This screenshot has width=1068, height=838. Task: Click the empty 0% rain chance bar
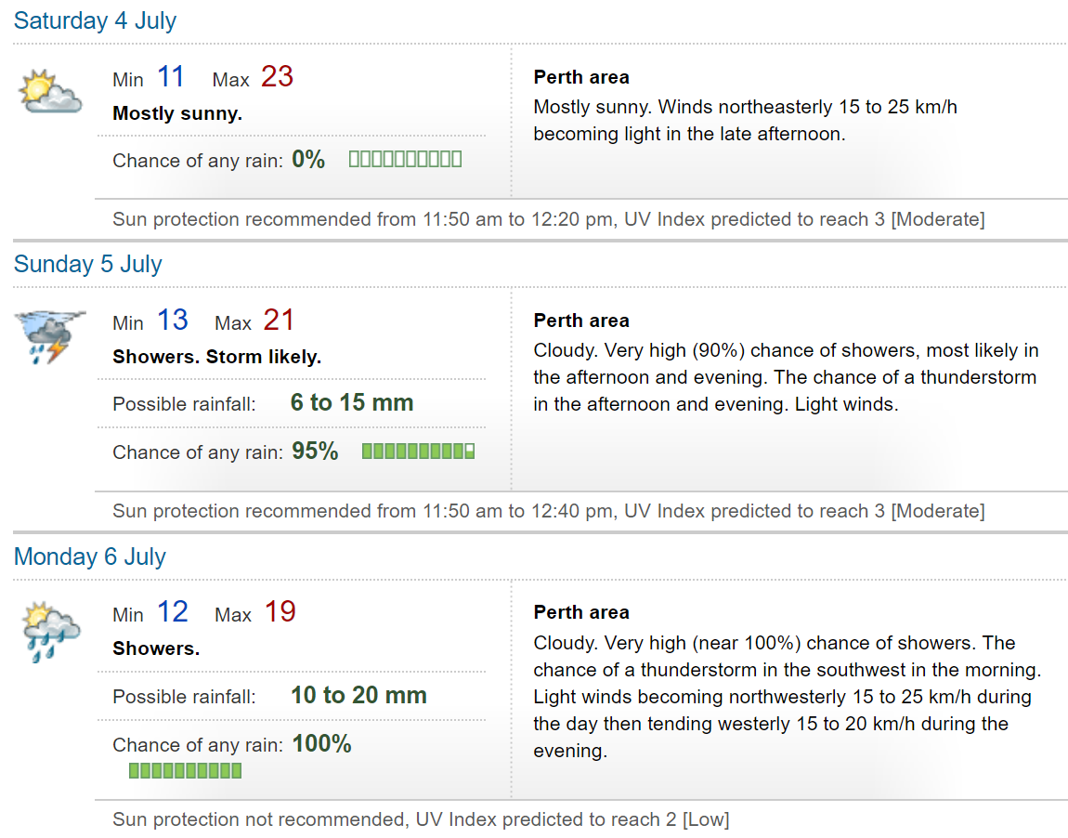pyautogui.click(x=405, y=160)
